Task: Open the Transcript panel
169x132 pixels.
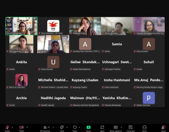Action: [x=130, y=128]
